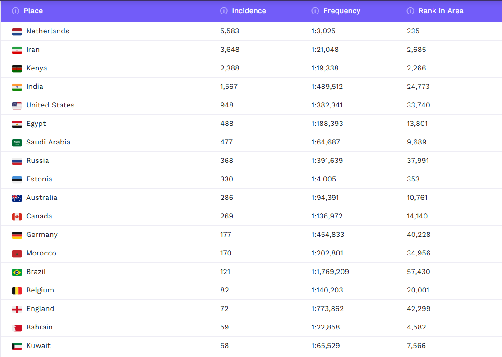Click India's incidence value 1,567

pyautogui.click(x=229, y=87)
